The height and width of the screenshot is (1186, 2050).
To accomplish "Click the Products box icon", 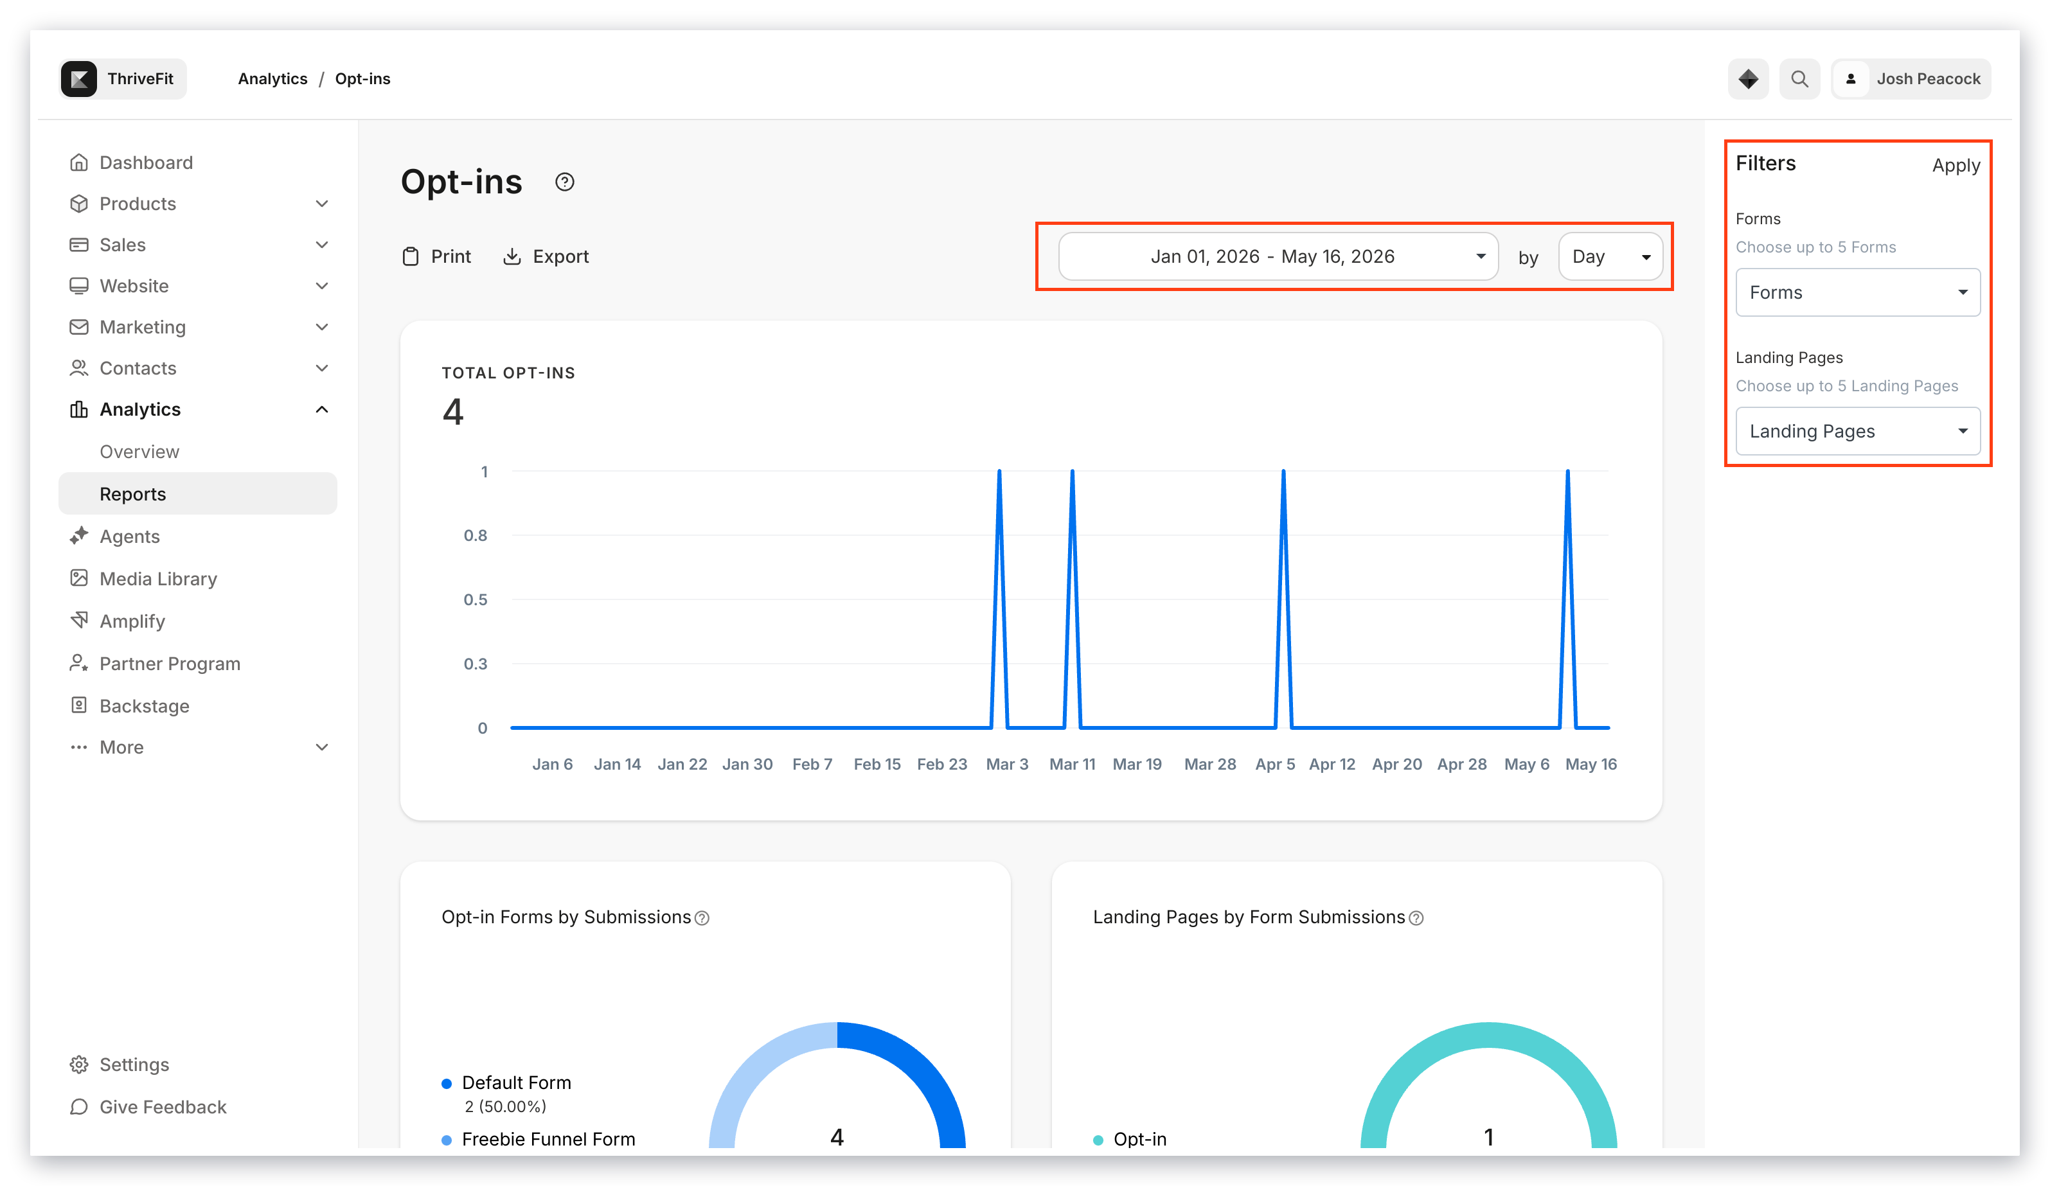I will click(x=79, y=204).
